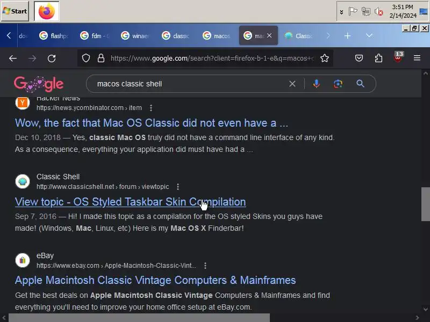Click the 'eBay' site name text
The height and width of the screenshot is (322, 430).
[45, 256]
